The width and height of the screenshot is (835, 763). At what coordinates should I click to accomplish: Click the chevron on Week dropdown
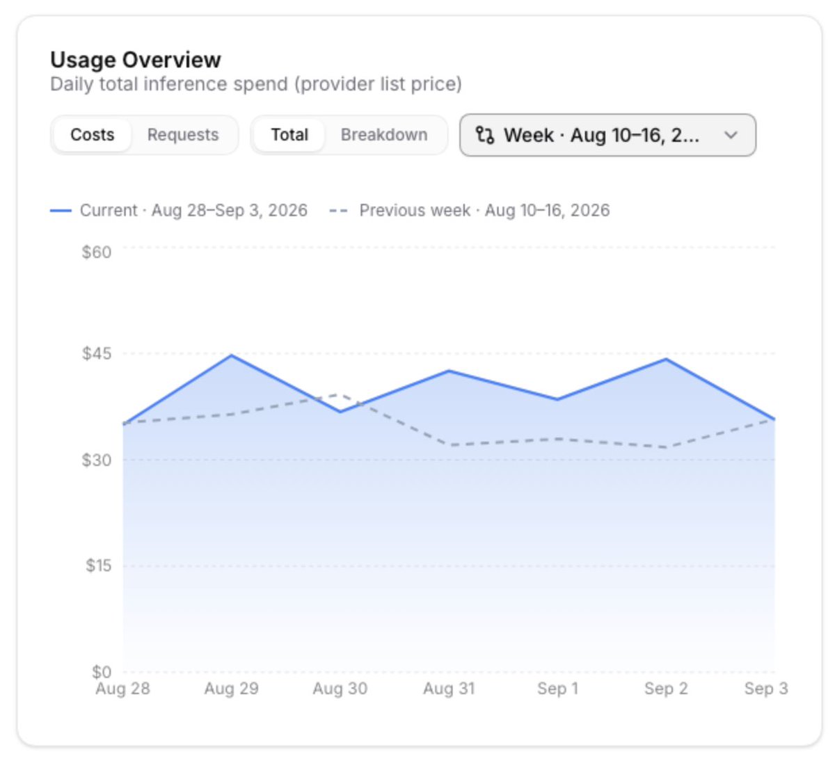click(x=731, y=135)
